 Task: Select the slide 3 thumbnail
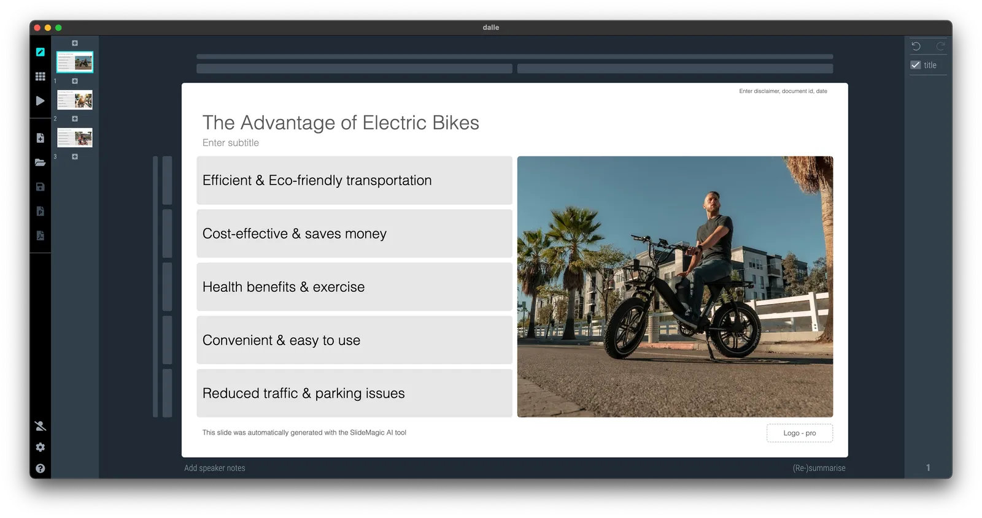75,138
